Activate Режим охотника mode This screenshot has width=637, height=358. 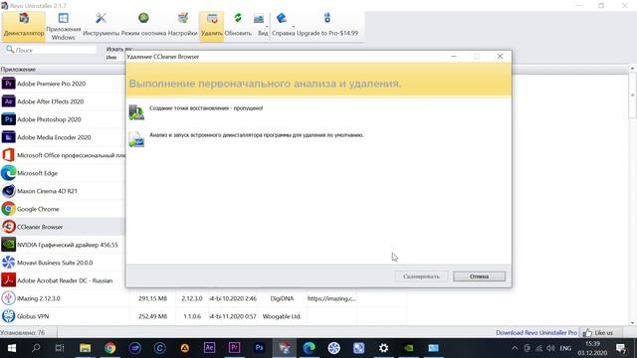[143, 26]
